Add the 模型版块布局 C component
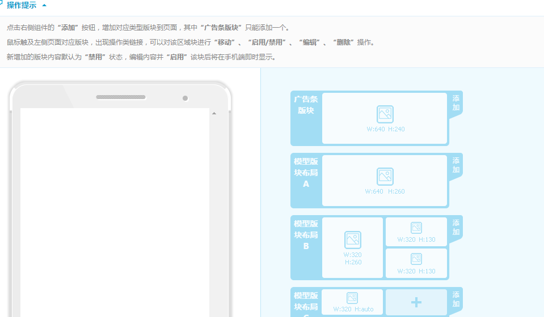The width and height of the screenshot is (544, 317). point(456,299)
